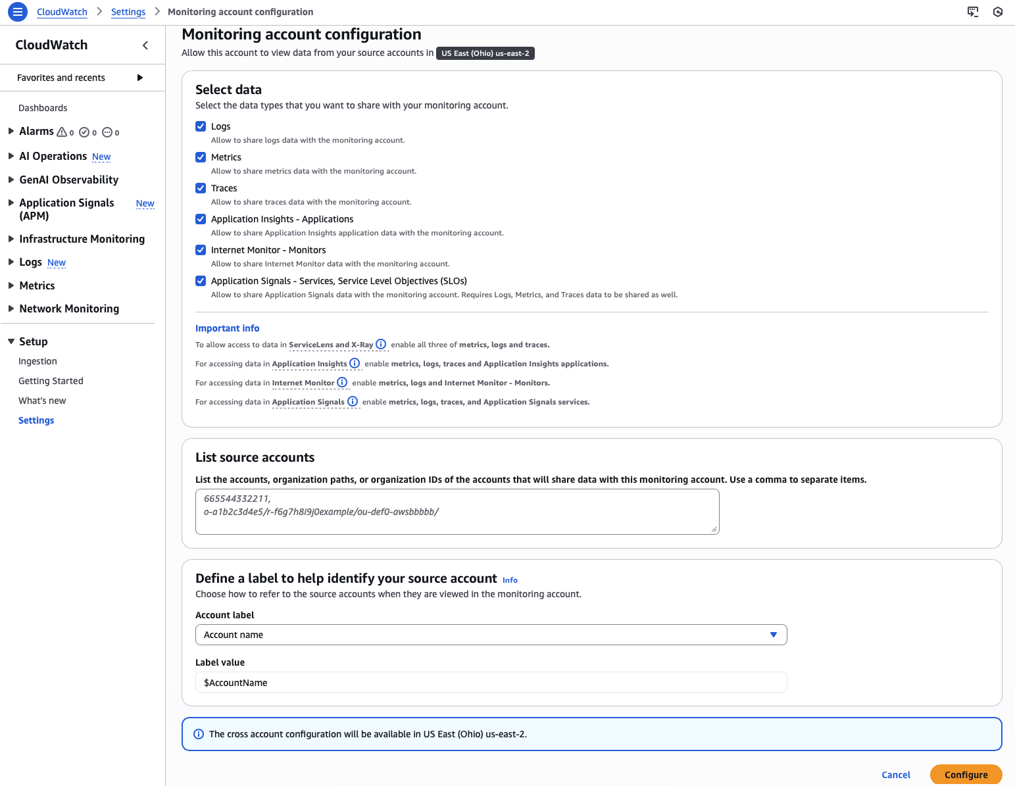
Task: Collapse the Setup section in the sidebar
Action: [x=11, y=341]
